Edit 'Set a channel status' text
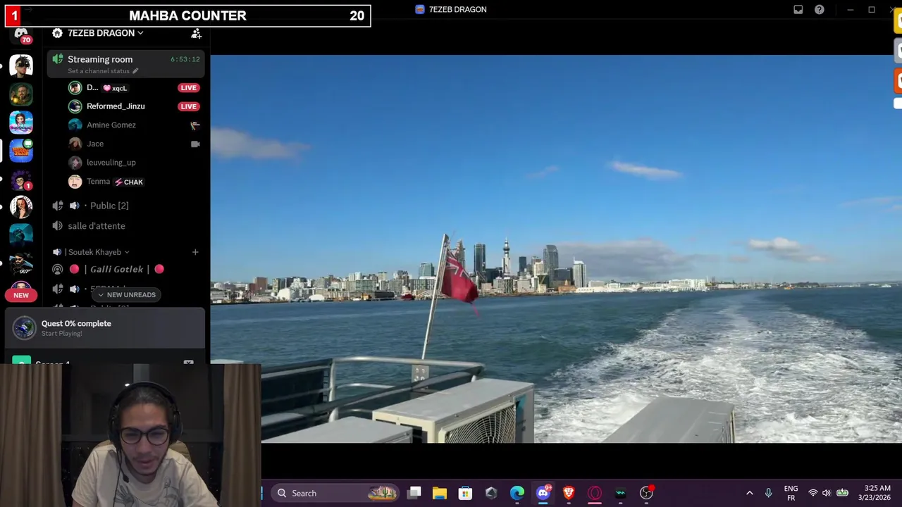Viewport: 902px width, 507px height. 103,71
